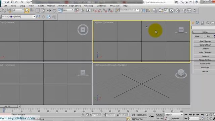Open the Rendering menu
Viewport: 215px width, 121px height.
pos(88,6)
